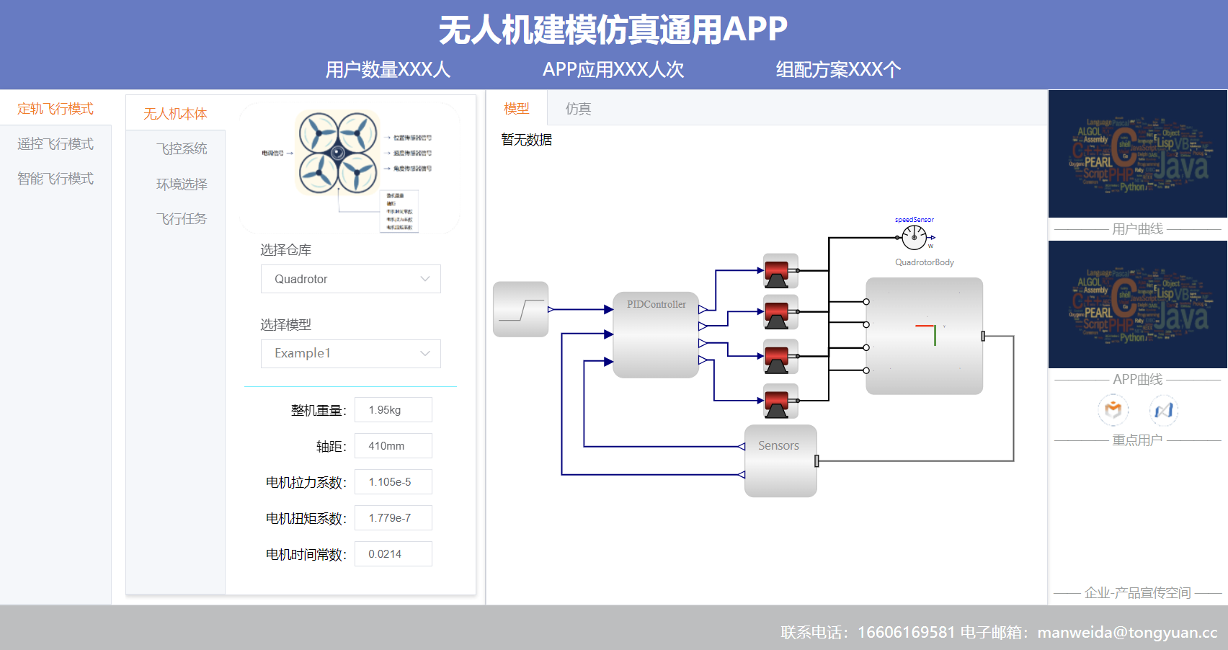
Task: Click the QuadrotorBody text label
Action: (925, 262)
